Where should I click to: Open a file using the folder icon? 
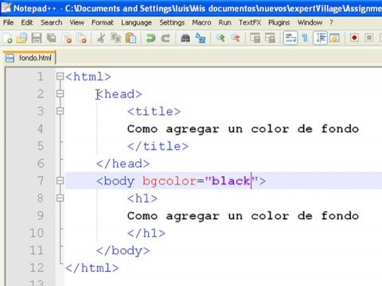pos(21,38)
